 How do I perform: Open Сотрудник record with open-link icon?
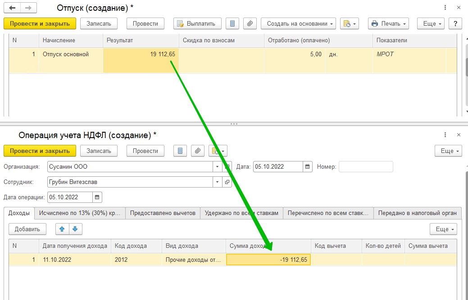coord(227,182)
